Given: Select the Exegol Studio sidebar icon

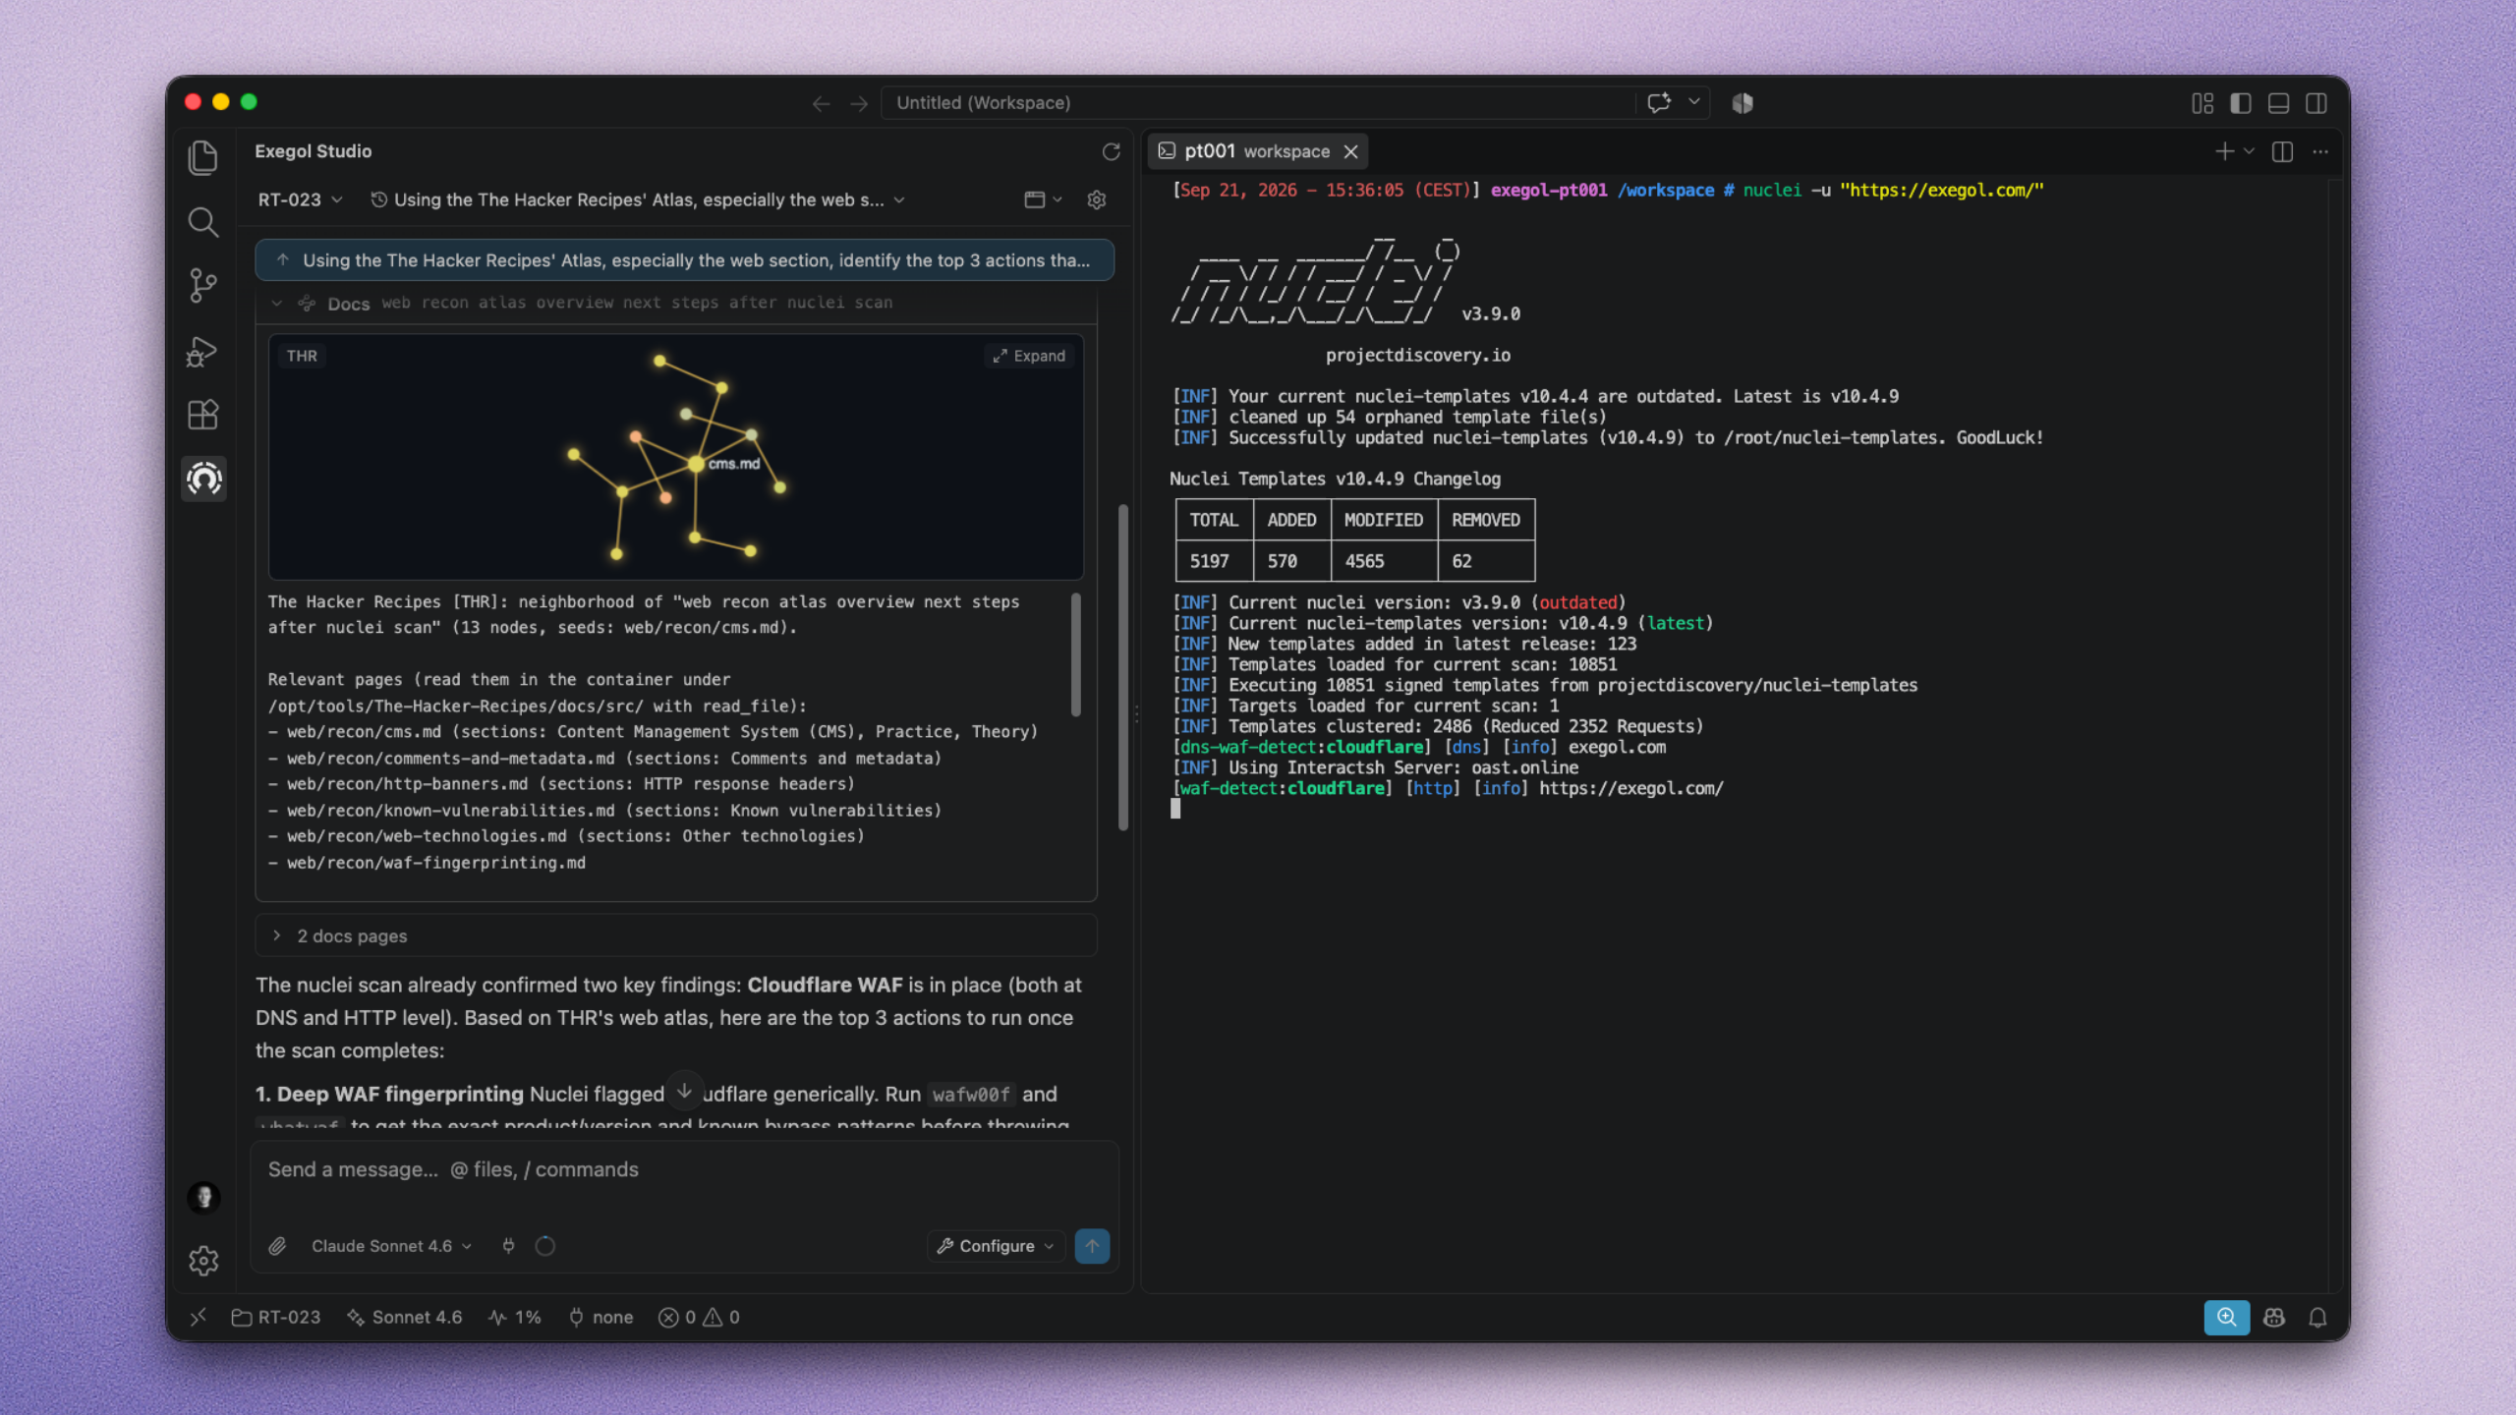Looking at the screenshot, I should pyautogui.click(x=203, y=480).
